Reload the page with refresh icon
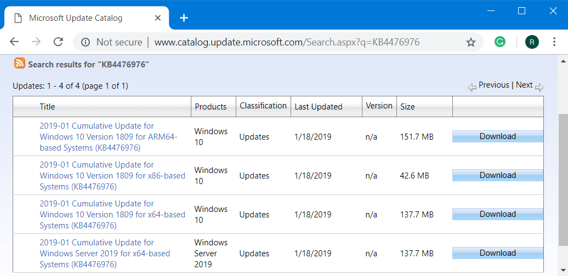568x276 pixels. pos(58,42)
